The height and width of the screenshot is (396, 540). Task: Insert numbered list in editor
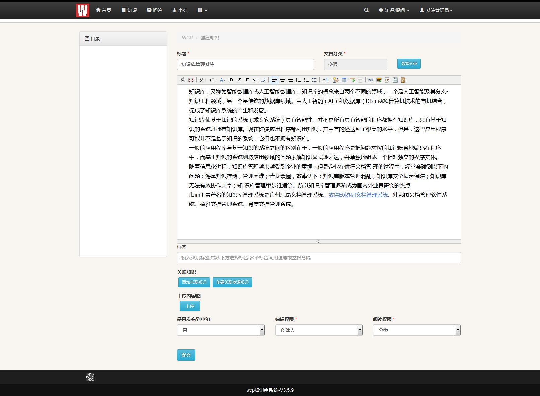point(298,80)
